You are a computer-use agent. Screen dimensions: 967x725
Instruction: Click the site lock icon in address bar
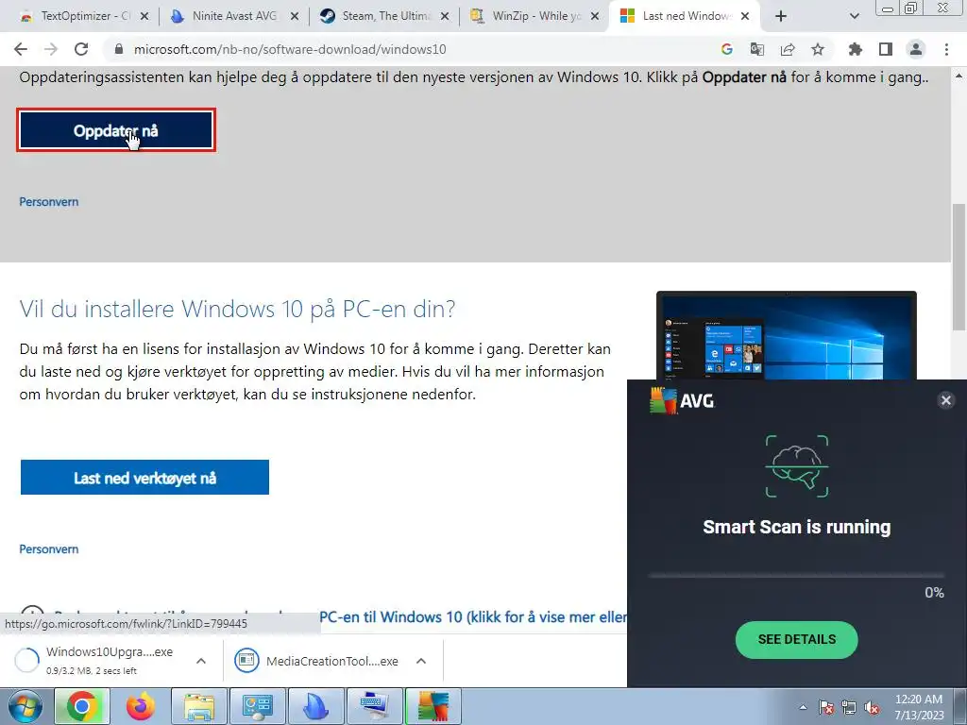click(119, 49)
